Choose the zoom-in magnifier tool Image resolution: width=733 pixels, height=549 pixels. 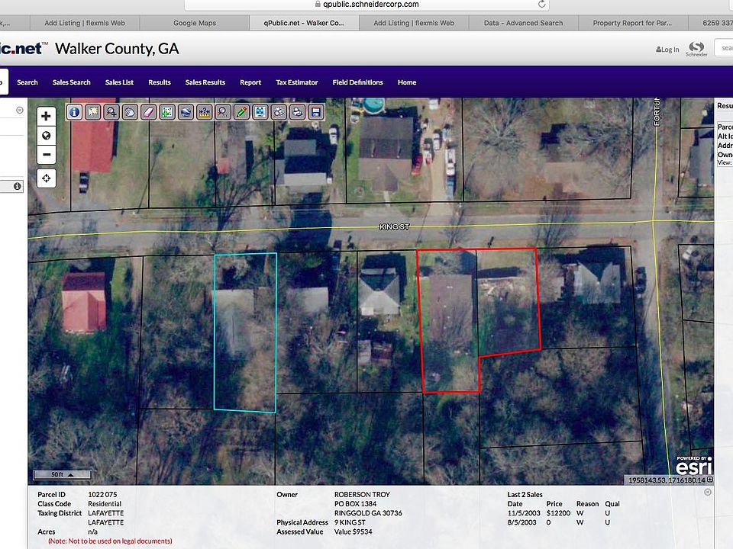pyautogui.click(x=111, y=112)
